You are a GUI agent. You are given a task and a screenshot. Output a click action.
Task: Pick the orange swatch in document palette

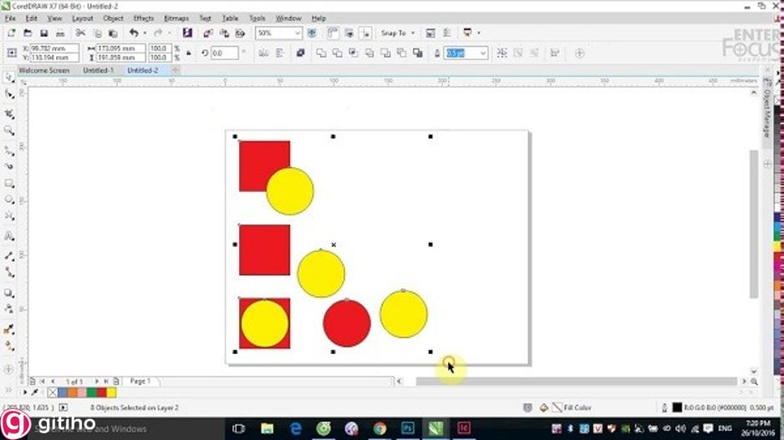pyautogui.click(x=72, y=392)
